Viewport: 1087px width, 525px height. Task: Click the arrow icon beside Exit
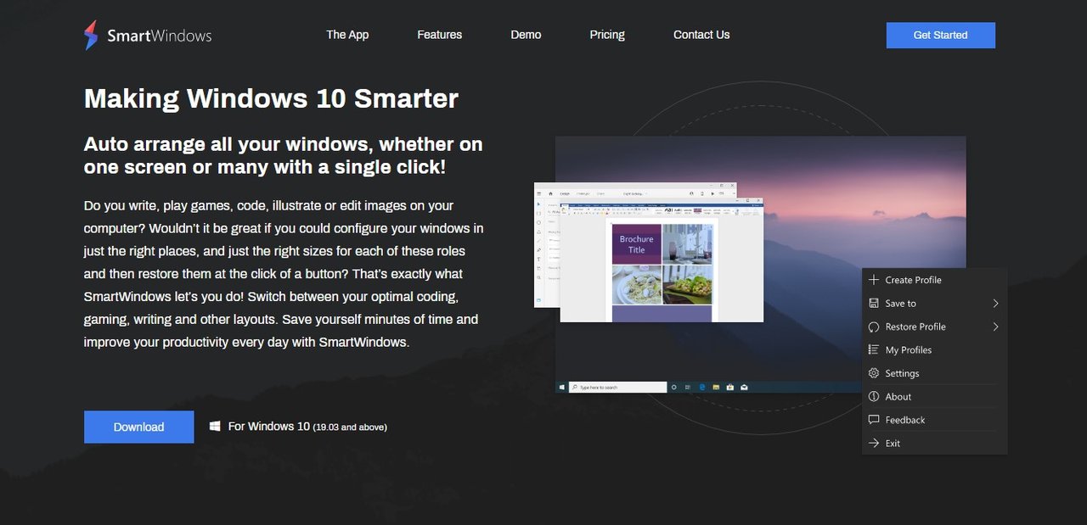pyautogui.click(x=874, y=443)
